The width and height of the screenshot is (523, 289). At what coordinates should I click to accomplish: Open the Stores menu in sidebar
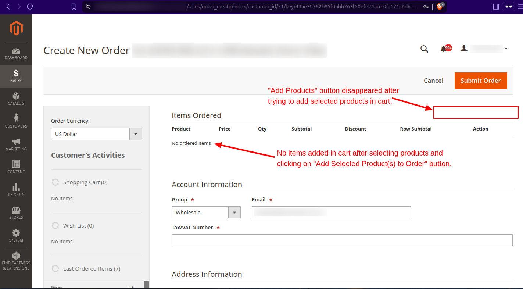(16, 213)
